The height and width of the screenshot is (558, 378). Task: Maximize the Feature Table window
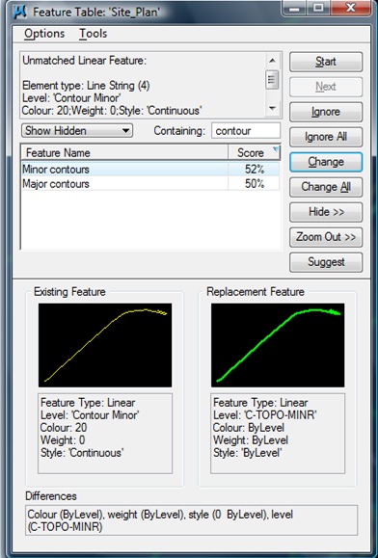coord(318,8)
